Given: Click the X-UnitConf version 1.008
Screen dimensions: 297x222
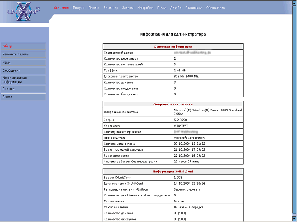Looking at the screenshot, I should coord(178,178).
